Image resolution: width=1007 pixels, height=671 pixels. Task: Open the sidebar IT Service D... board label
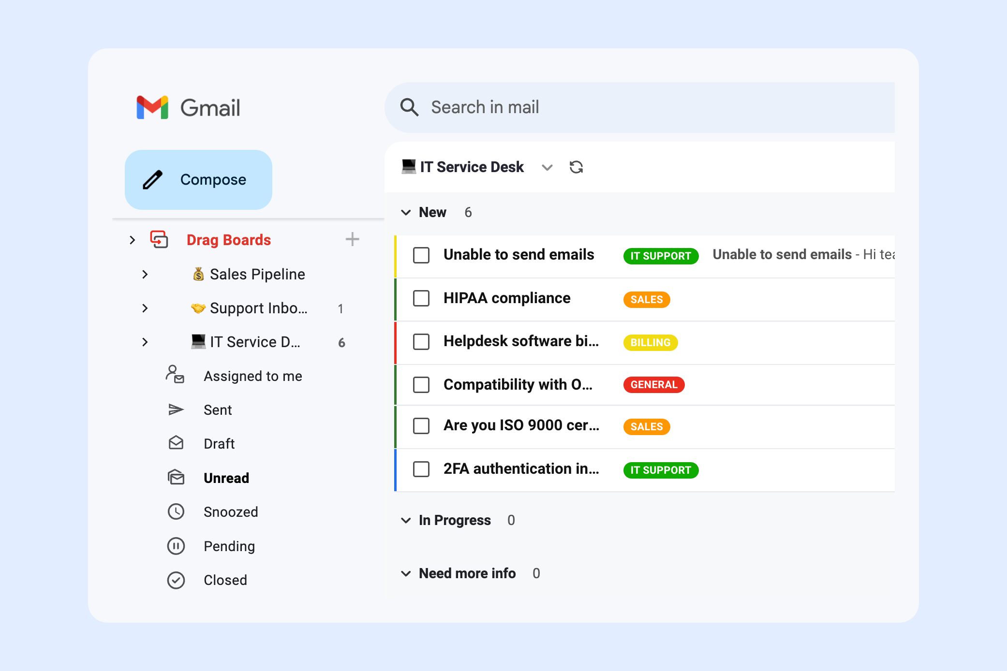255,342
